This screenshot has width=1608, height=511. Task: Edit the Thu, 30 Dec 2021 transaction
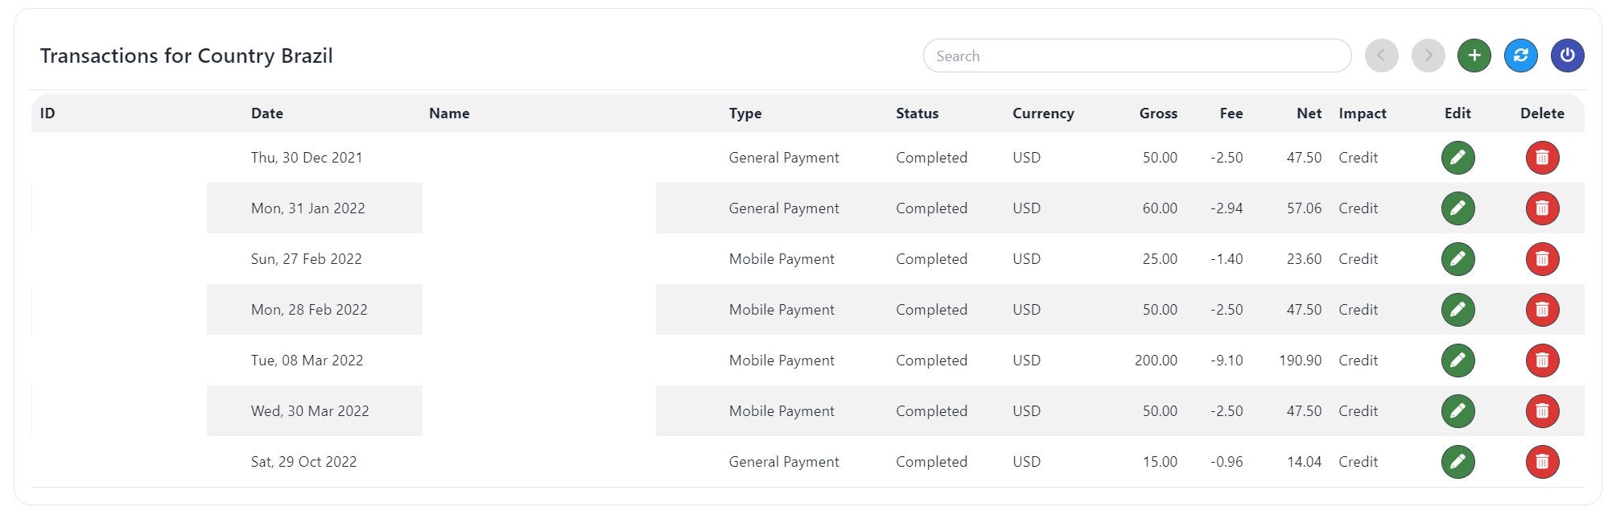pyautogui.click(x=1458, y=158)
